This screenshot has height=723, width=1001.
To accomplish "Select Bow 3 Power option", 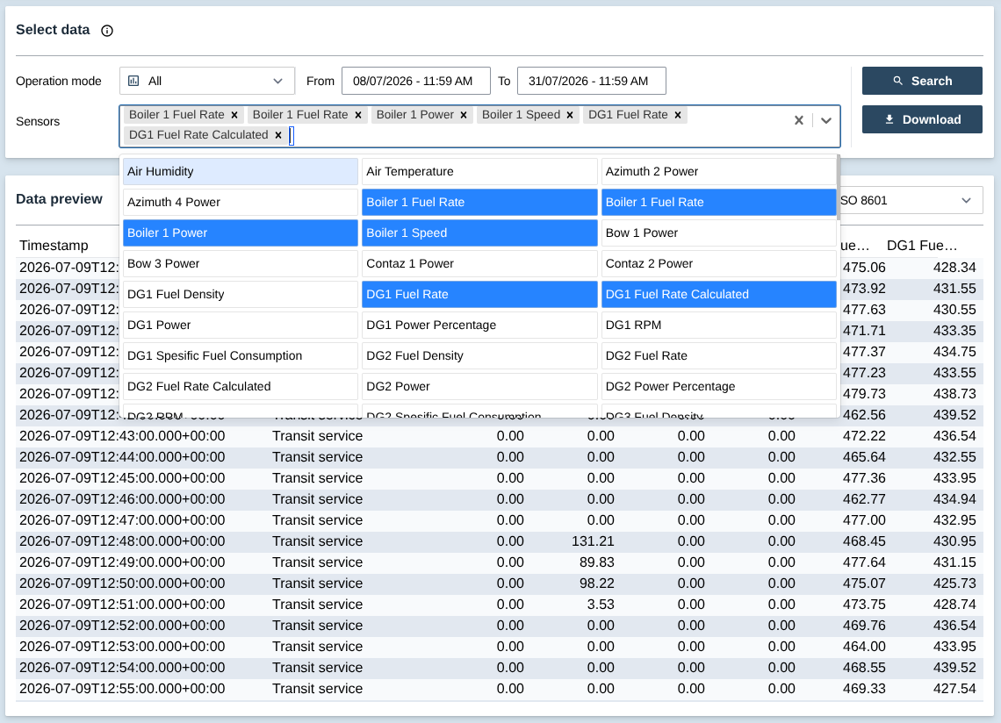I will (x=240, y=263).
